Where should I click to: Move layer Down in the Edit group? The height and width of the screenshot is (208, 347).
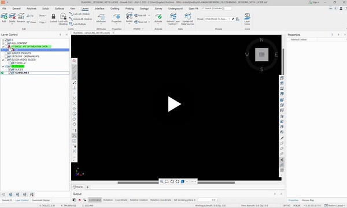click(x=31, y=22)
